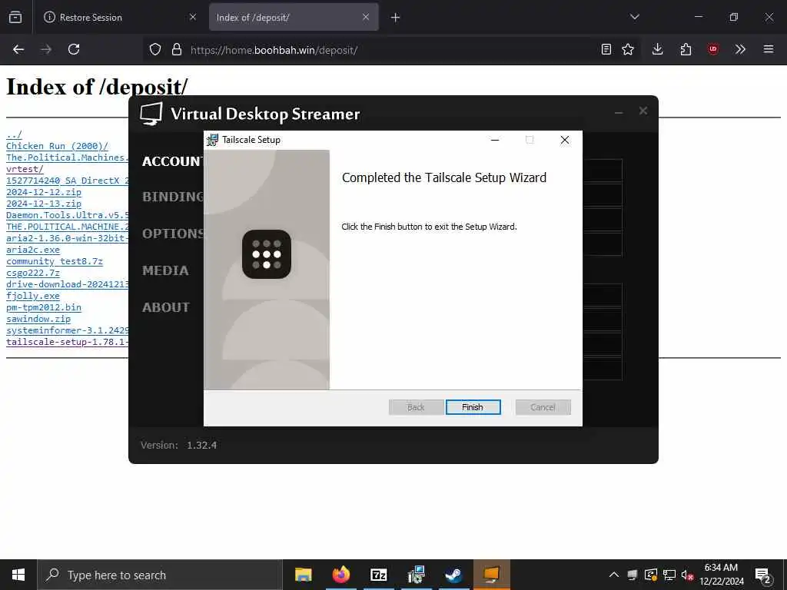Switch to the Restore Session tab
The width and height of the screenshot is (787, 590).
(118, 17)
